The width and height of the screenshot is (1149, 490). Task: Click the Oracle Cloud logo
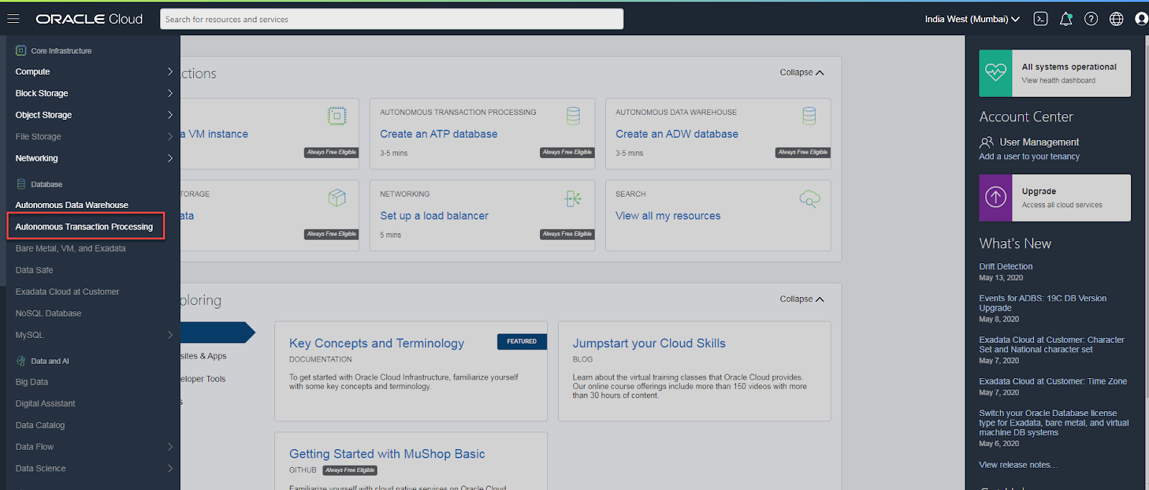click(89, 19)
